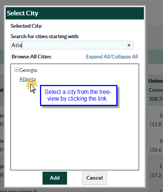Click the Cancel button

(x=95, y=178)
